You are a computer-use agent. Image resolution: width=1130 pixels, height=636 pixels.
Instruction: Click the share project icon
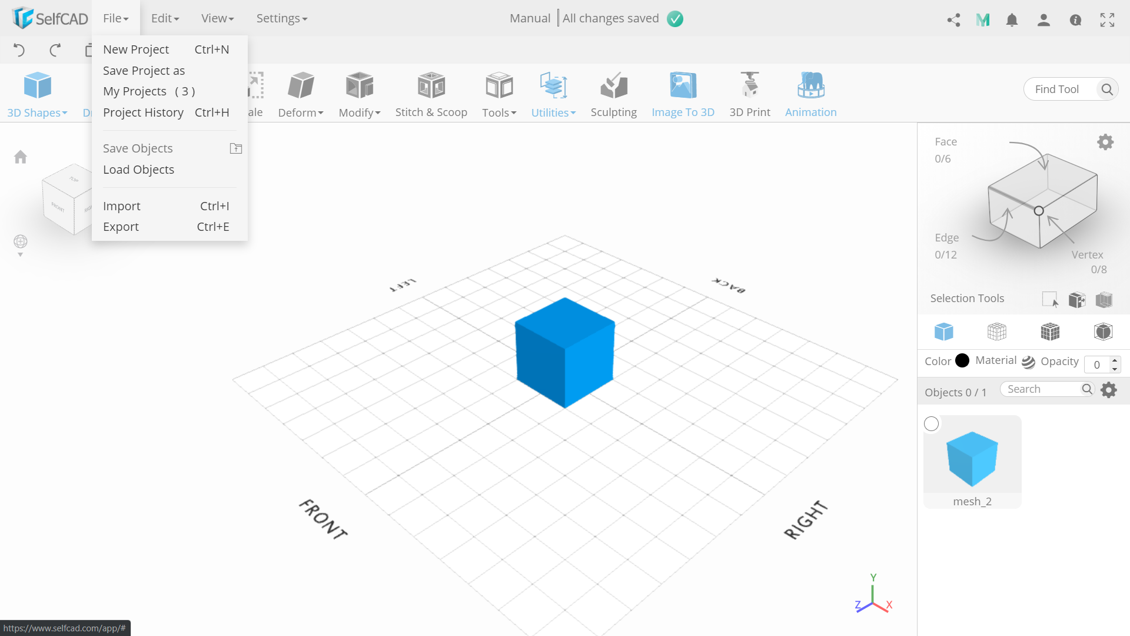pyautogui.click(x=953, y=19)
